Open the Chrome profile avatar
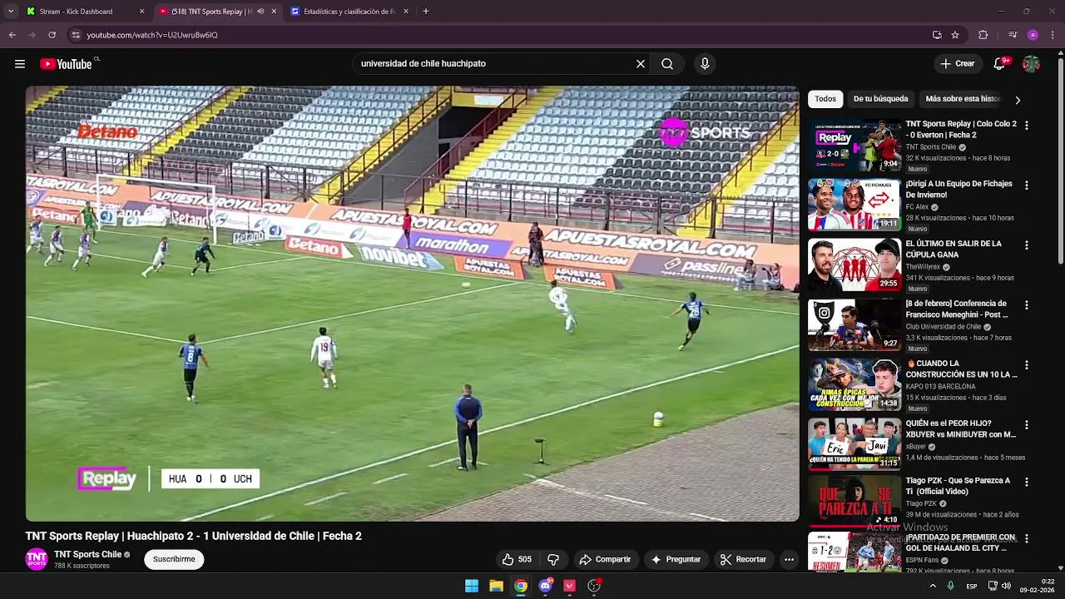 coord(1033,35)
